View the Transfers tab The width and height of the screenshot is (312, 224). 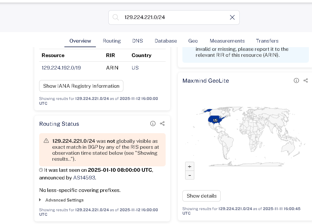coord(267,41)
